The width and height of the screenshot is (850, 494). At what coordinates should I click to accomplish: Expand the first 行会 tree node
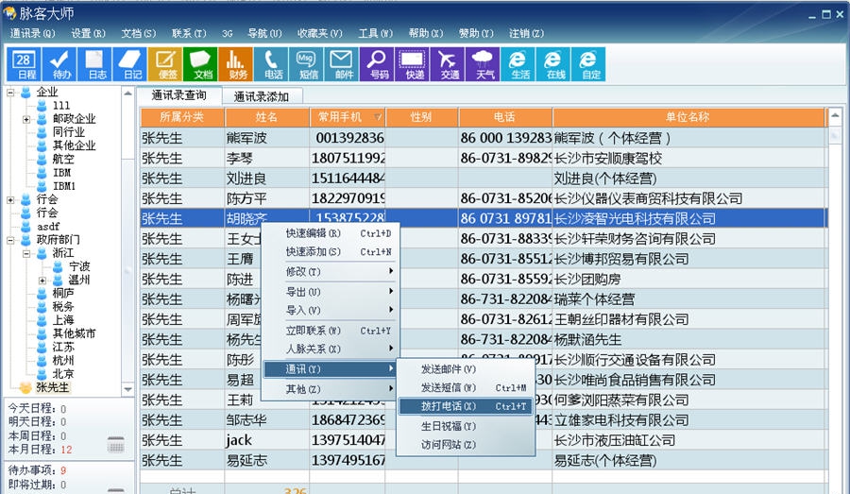10,199
